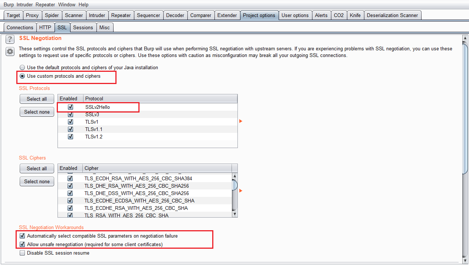Click the Protocol column header

tap(160, 98)
